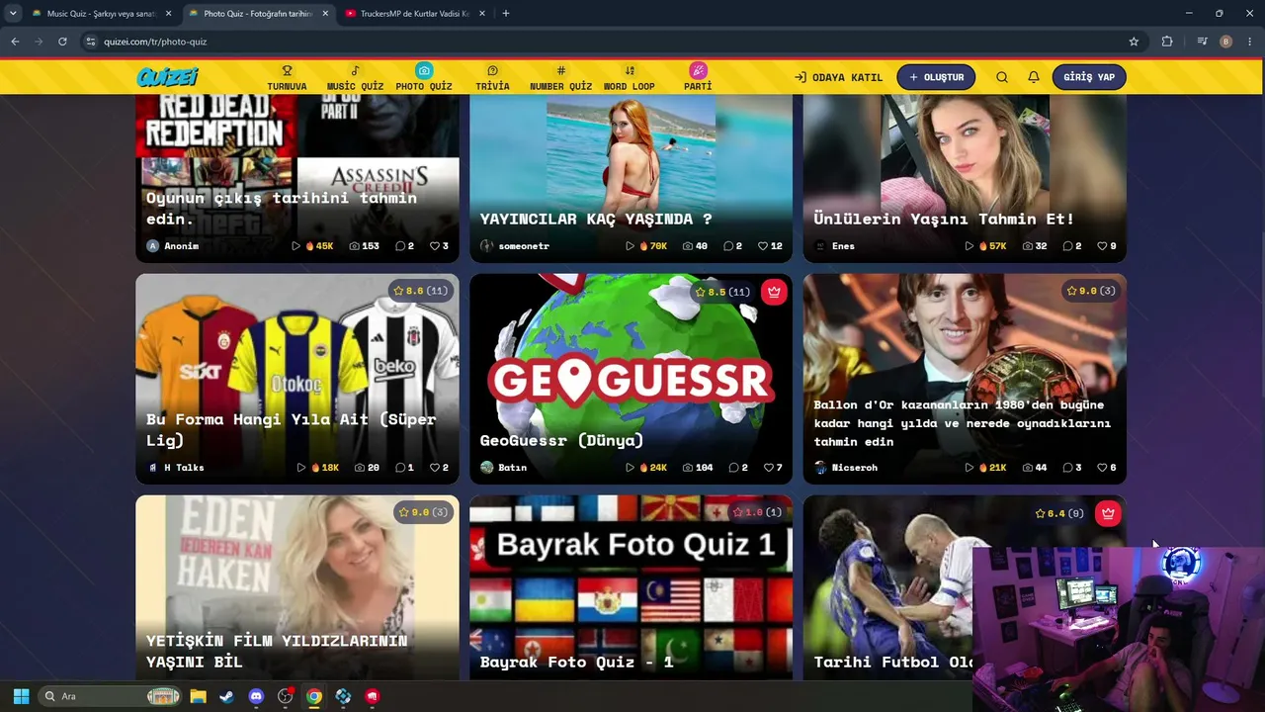1265x712 pixels.
Task: Open author profile Batın
Action: pos(504,468)
